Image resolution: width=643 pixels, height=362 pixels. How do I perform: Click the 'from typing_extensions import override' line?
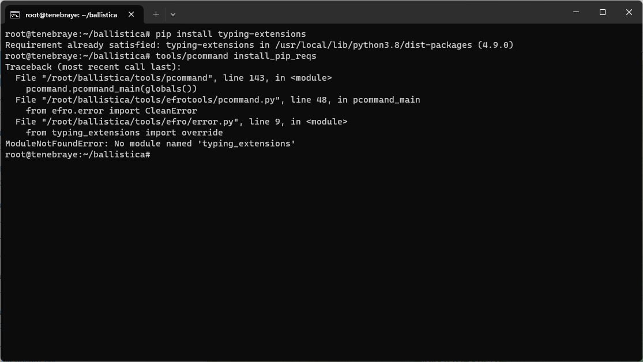(x=124, y=133)
